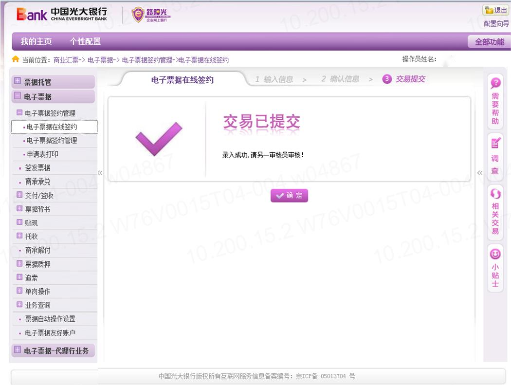Open the 我的主页 tab
Screen dimensions: 511x385
pos(36,41)
